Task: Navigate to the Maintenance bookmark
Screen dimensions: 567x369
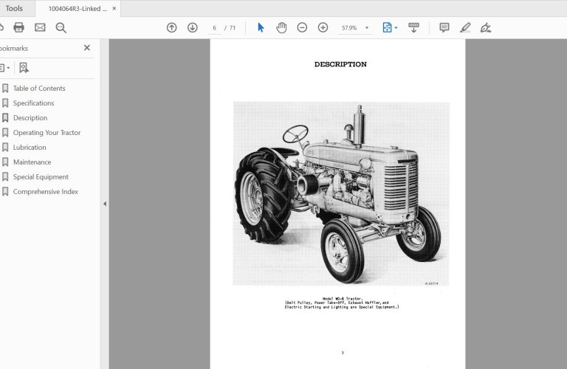Action: (x=32, y=162)
